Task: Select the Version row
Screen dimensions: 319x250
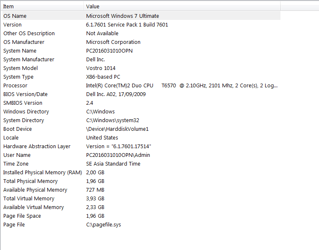Action: (141, 24)
